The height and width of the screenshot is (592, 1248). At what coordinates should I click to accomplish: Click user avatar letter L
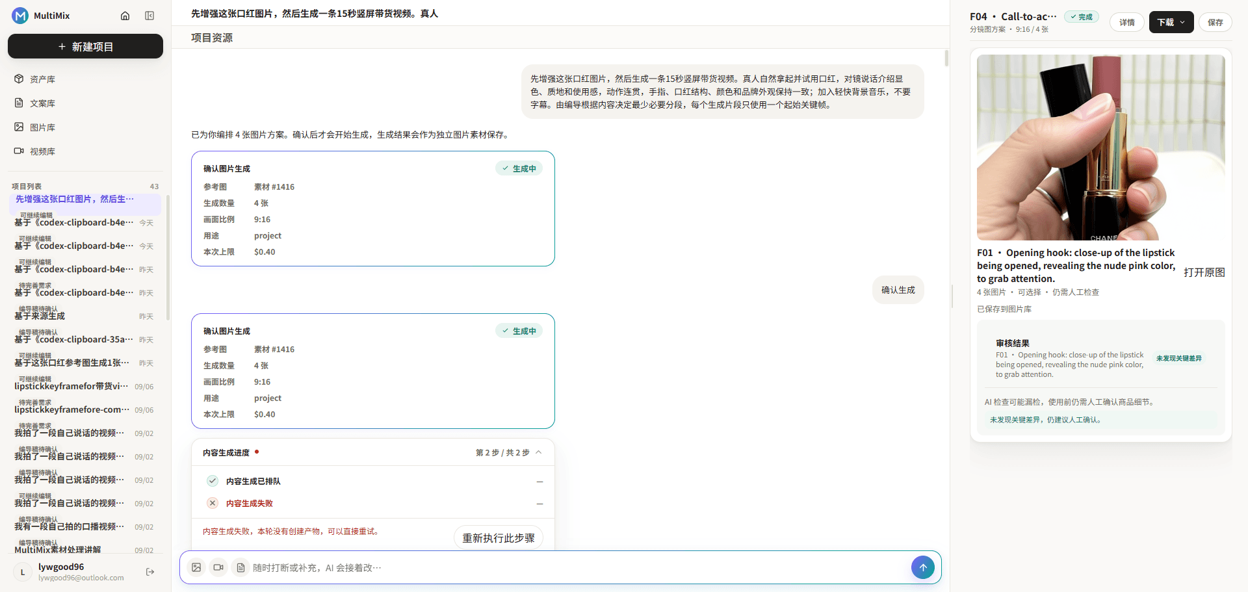click(x=23, y=572)
